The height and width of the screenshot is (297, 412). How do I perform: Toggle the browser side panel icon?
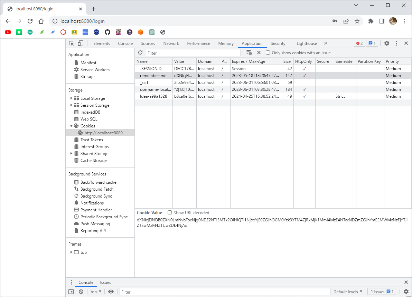[x=382, y=21]
